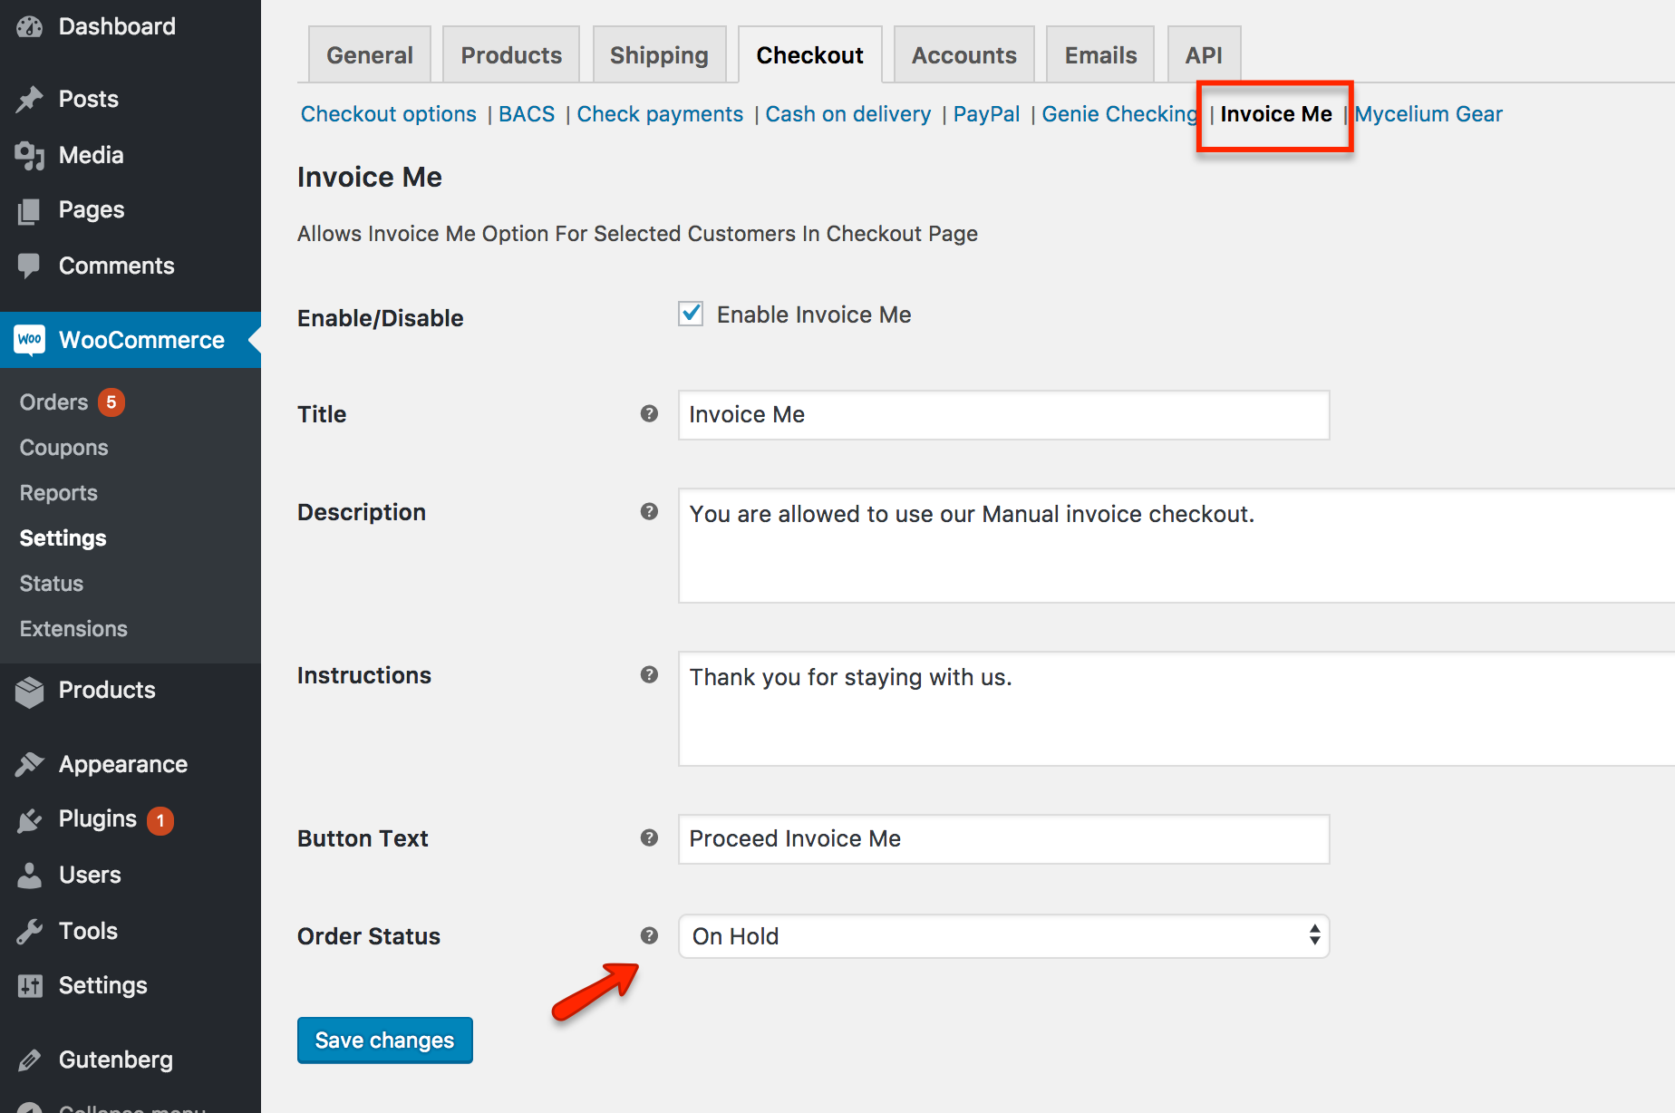Screen dimensions: 1675x1113
Task: Open Media via its sidebar icon
Action: (29, 156)
